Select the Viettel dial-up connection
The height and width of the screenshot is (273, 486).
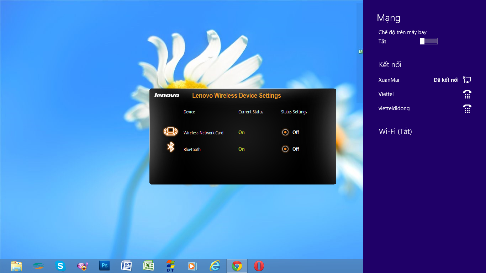pos(424,94)
